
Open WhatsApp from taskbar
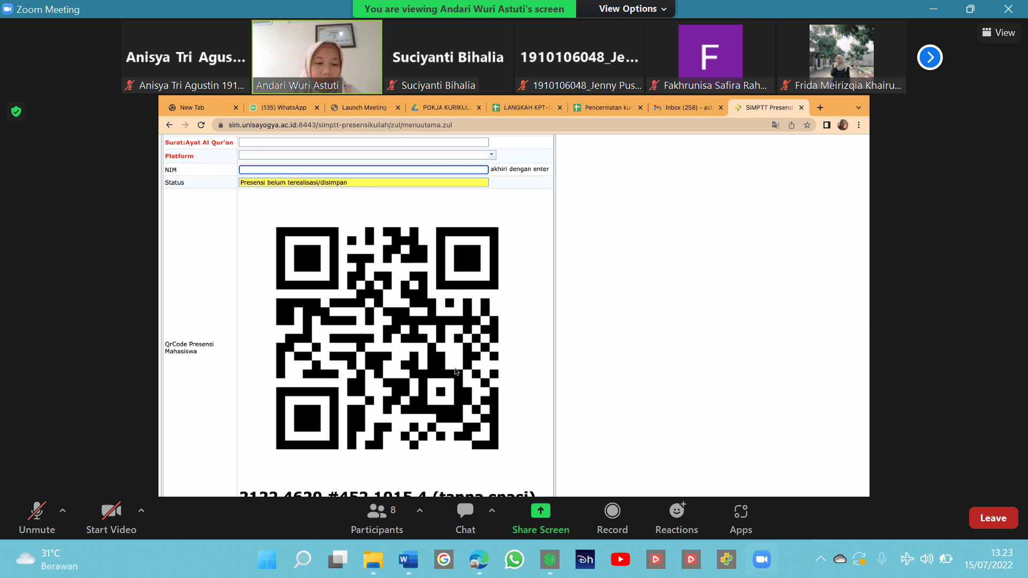click(515, 560)
